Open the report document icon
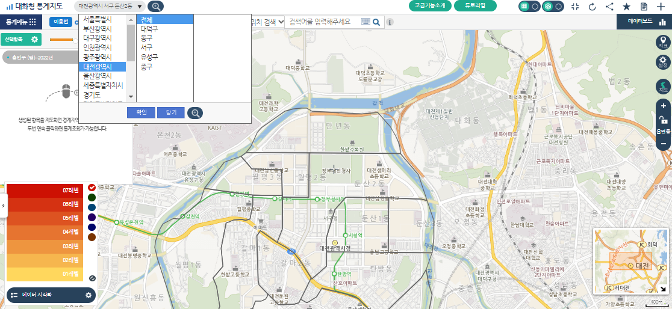The width and height of the screenshot is (672, 309). click(x=644, y=7)
